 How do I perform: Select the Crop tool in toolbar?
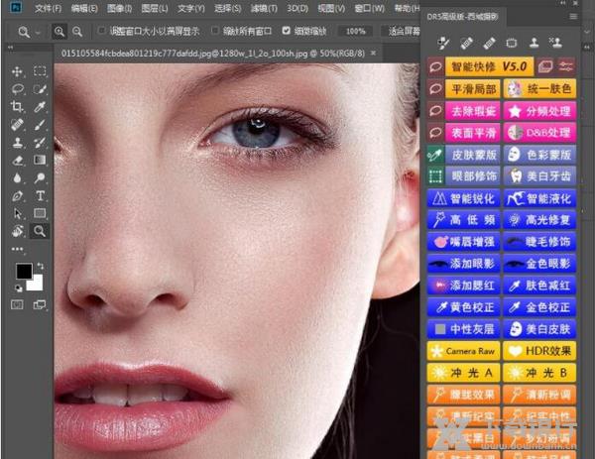(x=17, y=106)
